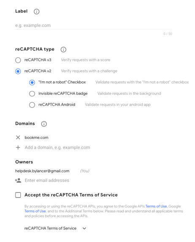Select the reCAPTCHA v3 radio button

[18, 60]
